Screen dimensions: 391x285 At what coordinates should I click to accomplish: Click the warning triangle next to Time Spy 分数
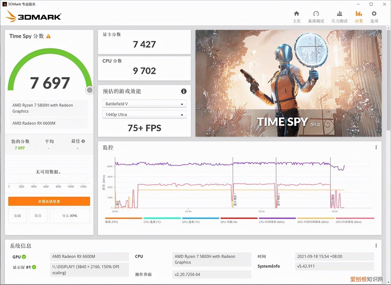pos(48,36)
